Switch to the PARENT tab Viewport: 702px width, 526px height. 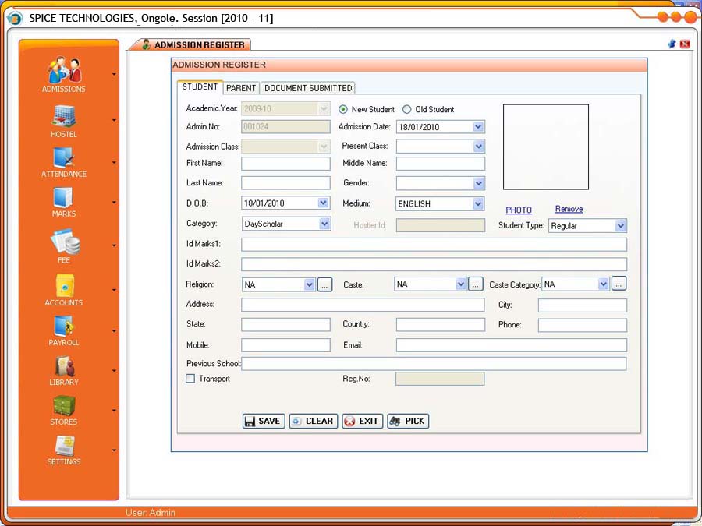tap(241, 88)
